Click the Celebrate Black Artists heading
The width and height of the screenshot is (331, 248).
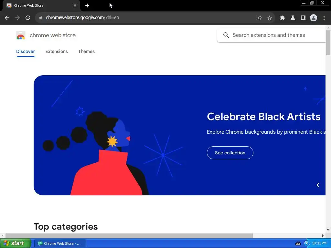coord(264,117)
